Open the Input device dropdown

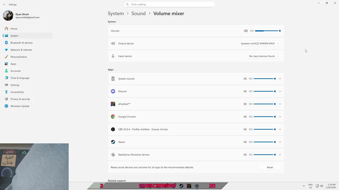point(264,56)
